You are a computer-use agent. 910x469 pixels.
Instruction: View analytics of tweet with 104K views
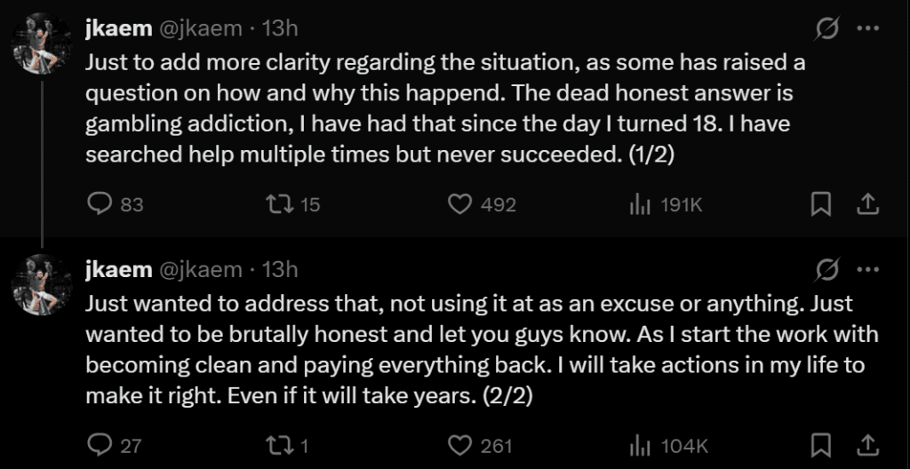coord(637,445)
